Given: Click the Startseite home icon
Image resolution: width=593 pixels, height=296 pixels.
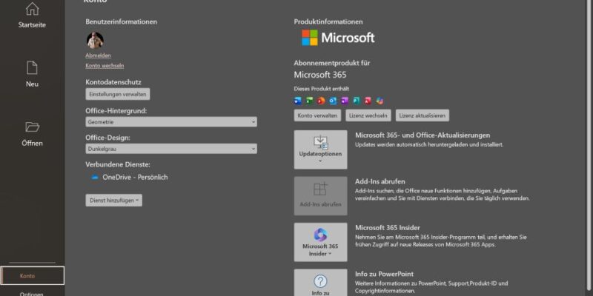Looking at the screenshot, I should point(32,9).
